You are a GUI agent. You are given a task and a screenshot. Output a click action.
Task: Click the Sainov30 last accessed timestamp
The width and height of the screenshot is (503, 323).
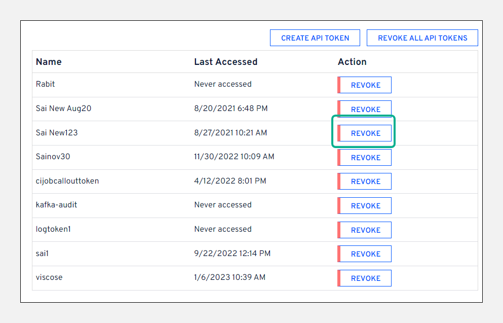pos(234,157)
